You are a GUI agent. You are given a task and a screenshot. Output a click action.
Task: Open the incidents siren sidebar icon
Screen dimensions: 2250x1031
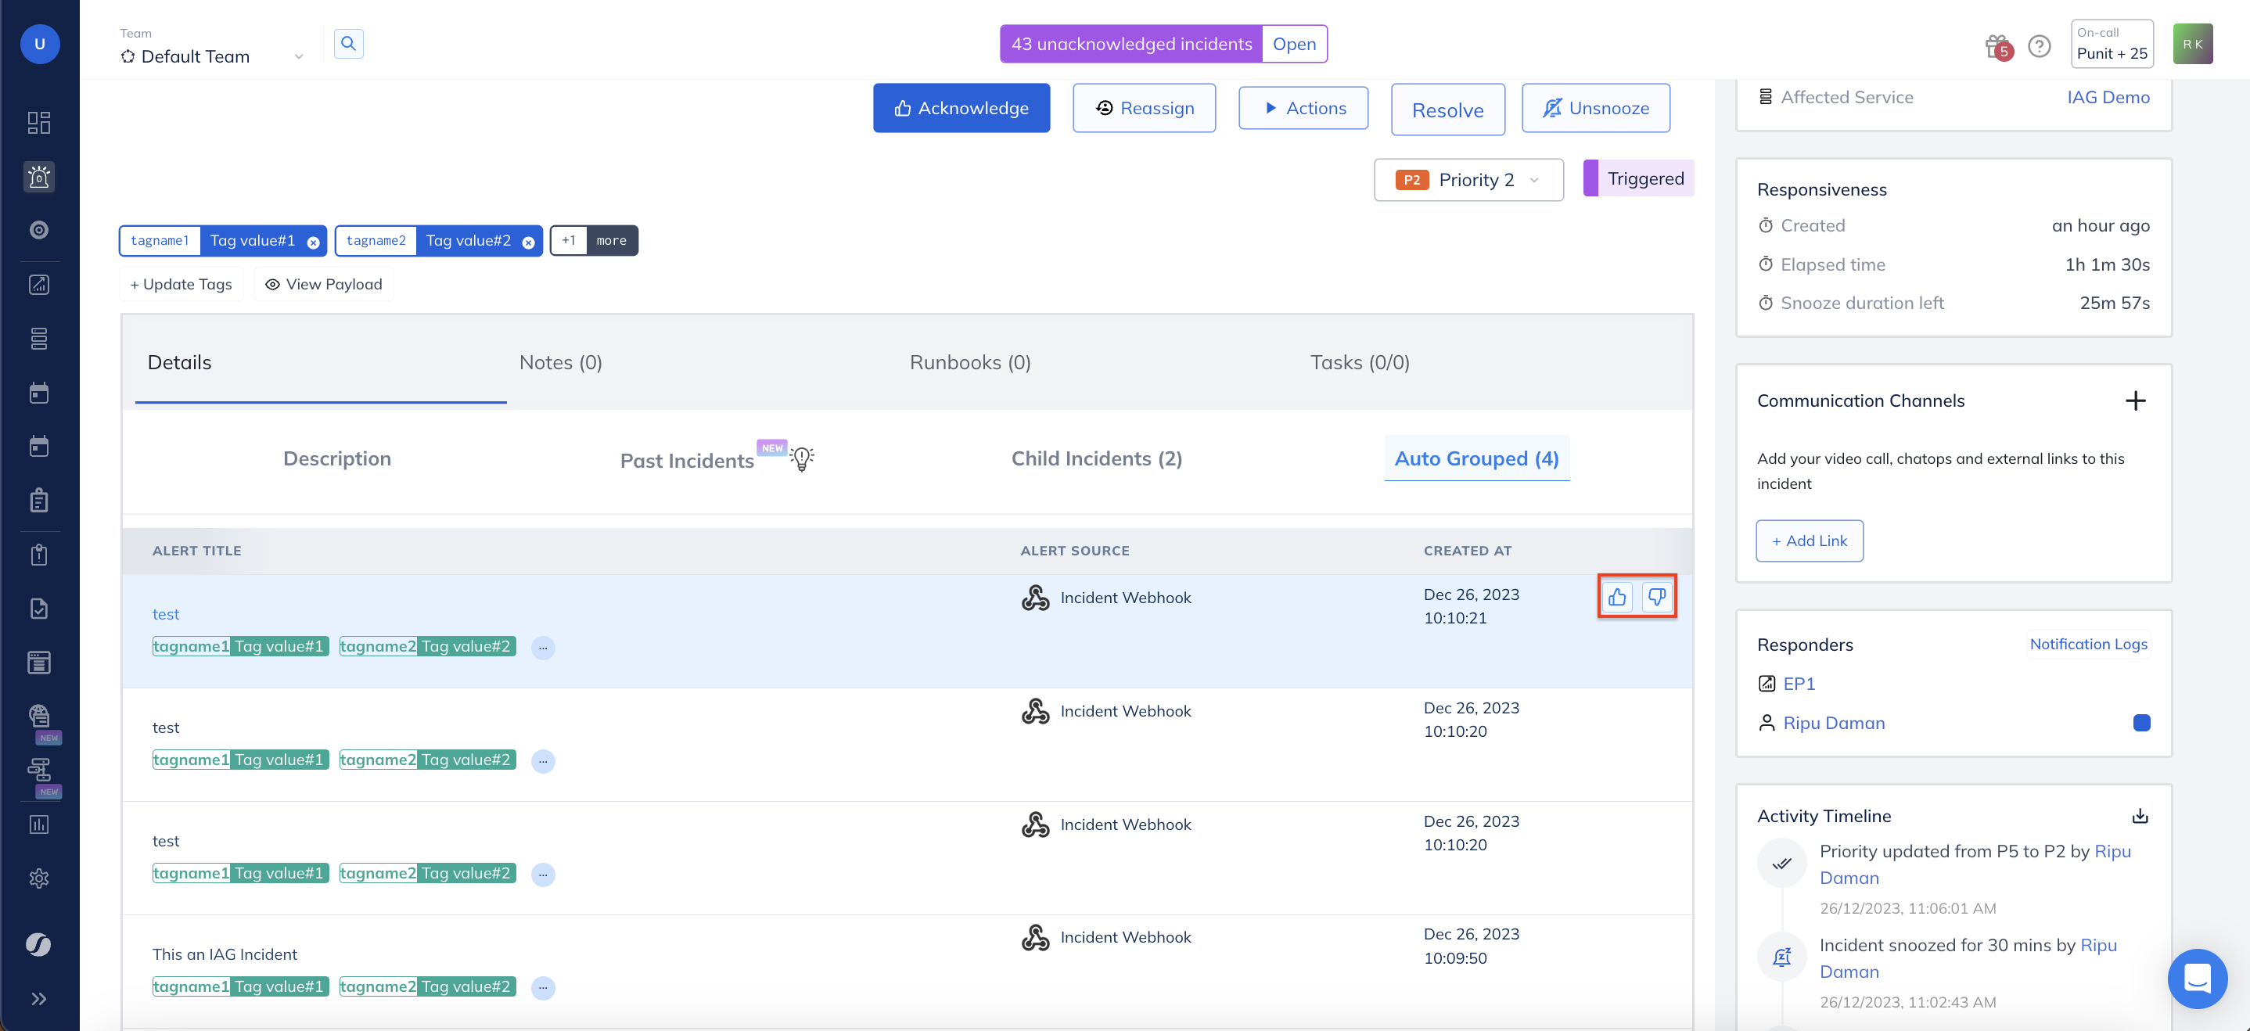[38, 176]
